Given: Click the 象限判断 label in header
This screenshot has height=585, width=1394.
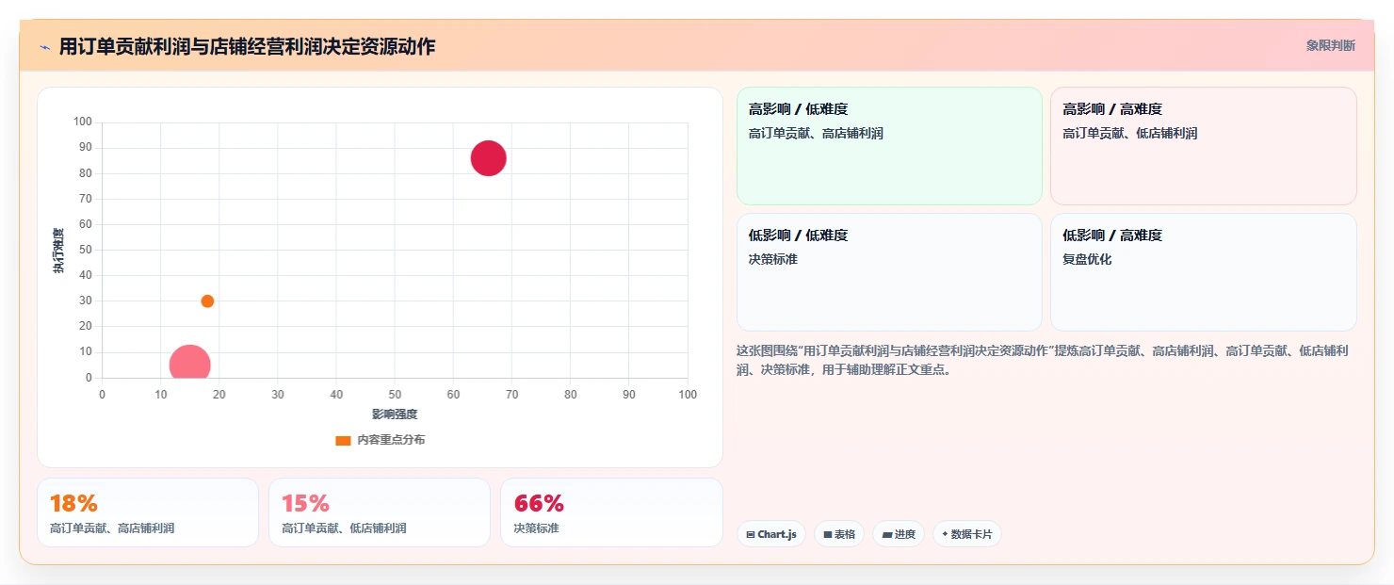Looking at the screenshot, I should click(1330, 45).
